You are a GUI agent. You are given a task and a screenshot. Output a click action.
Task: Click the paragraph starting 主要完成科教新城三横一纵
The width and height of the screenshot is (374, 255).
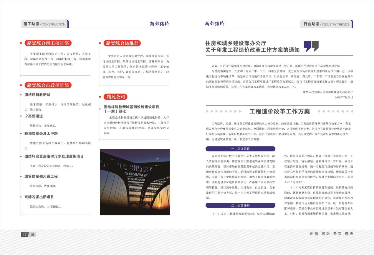coord(136,125)
